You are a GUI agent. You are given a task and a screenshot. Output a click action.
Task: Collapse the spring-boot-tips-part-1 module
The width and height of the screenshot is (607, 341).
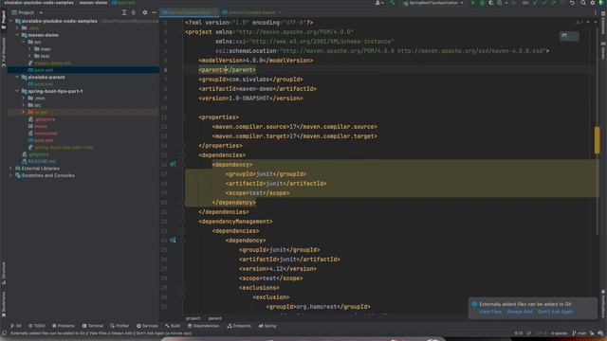click(x=17, y=91)
